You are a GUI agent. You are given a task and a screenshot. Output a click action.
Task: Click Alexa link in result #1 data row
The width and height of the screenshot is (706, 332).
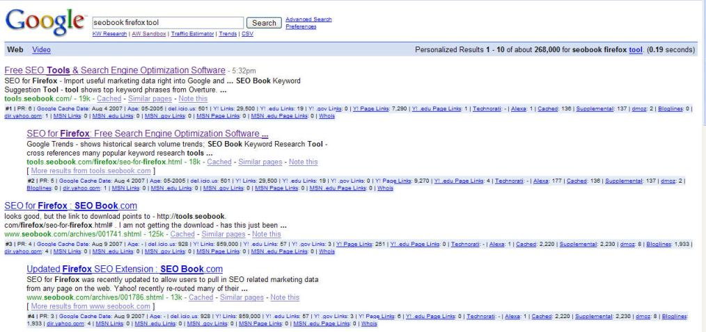[518, 109]
